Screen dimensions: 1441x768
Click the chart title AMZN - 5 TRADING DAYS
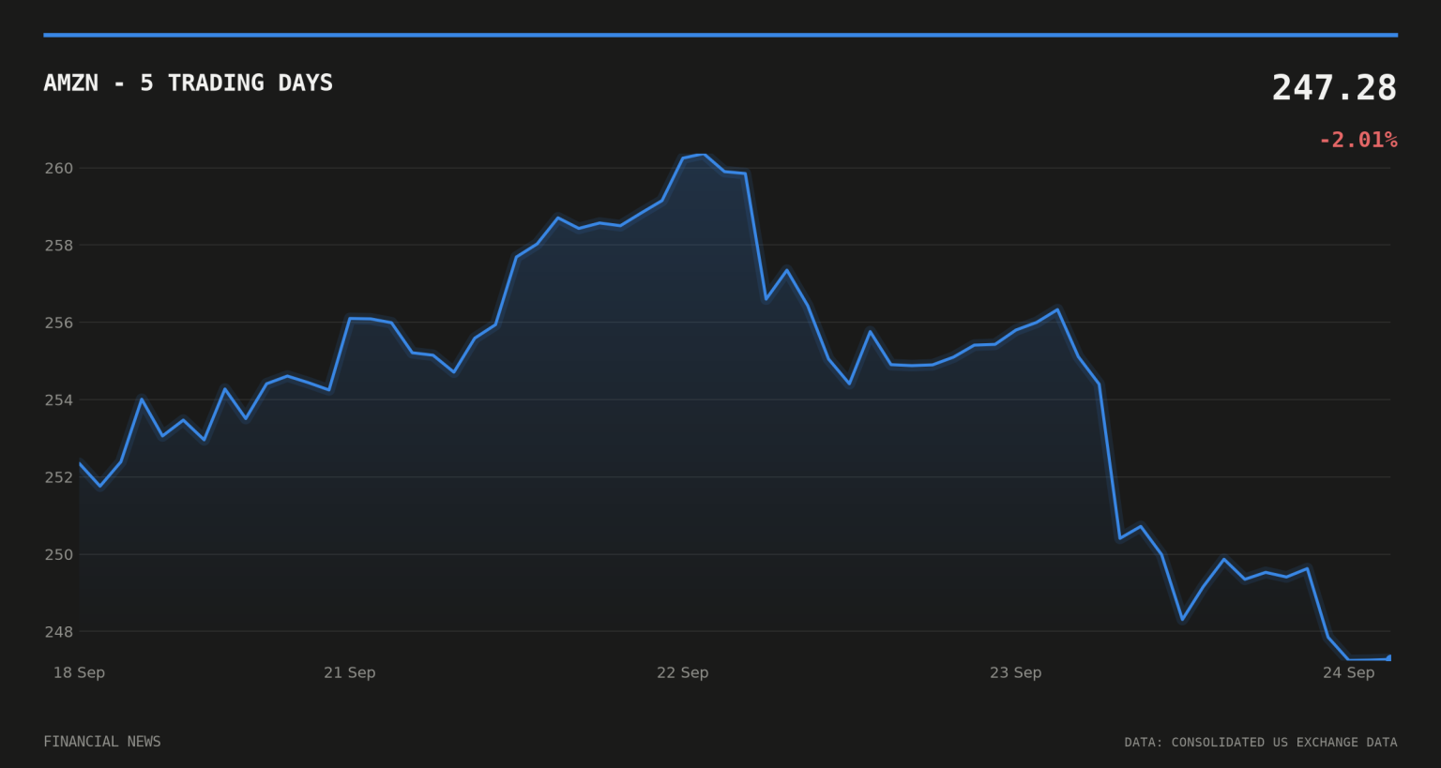pyautogui.click(x=188, y=83)
